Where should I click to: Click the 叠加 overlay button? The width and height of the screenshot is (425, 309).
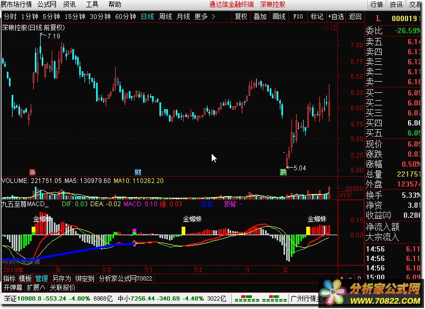(260, 16)
